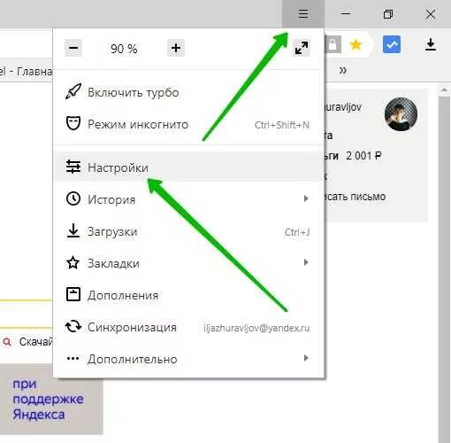Click the star icon beside Закладки
Screen dimensions: 451x443
pyautogui.click(x=73, y=262)
